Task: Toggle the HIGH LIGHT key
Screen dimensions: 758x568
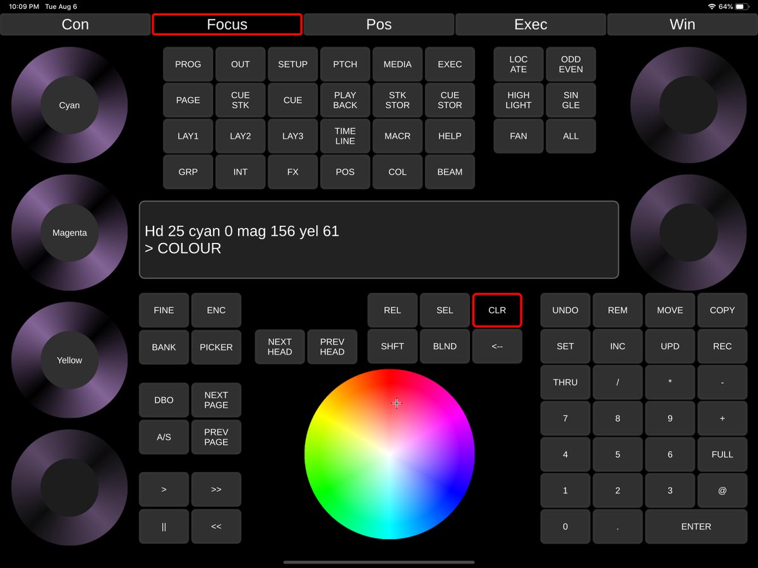Action: (x=519, y=100)
